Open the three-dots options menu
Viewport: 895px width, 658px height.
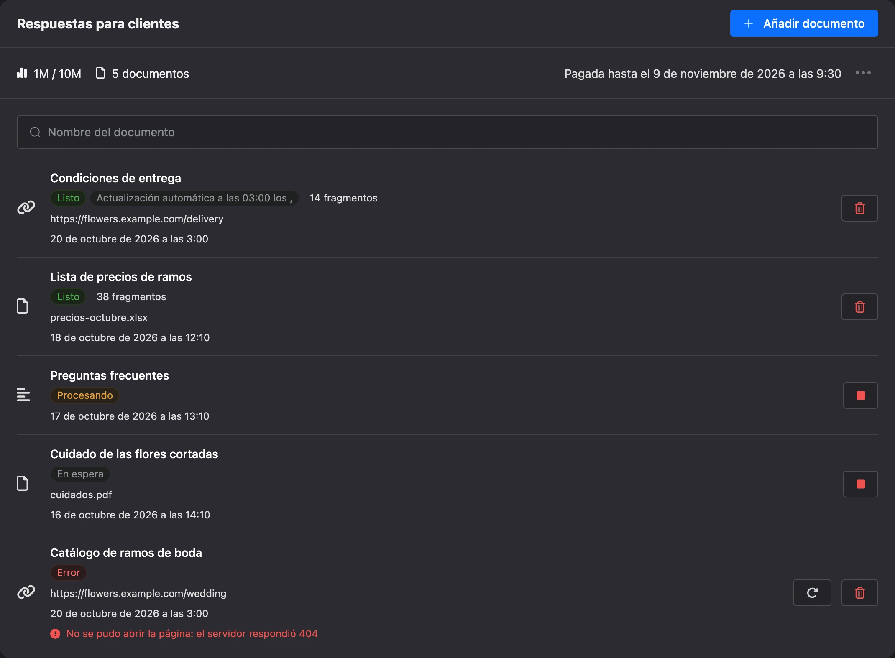click(x=863, y=73)
